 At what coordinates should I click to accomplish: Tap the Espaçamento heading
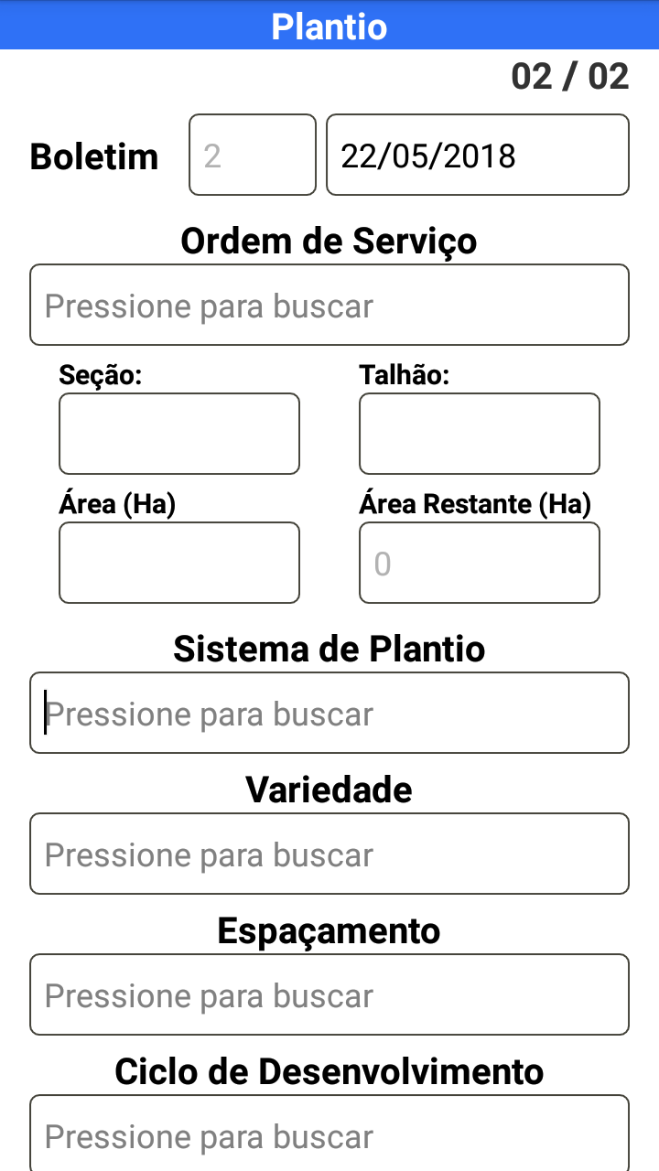tap(329, 930)
